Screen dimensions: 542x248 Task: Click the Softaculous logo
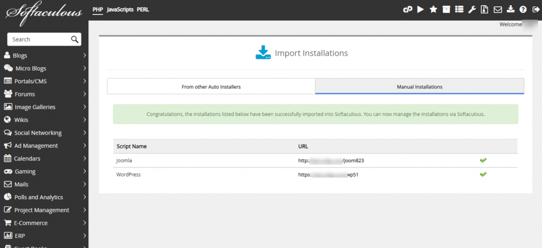44,13
